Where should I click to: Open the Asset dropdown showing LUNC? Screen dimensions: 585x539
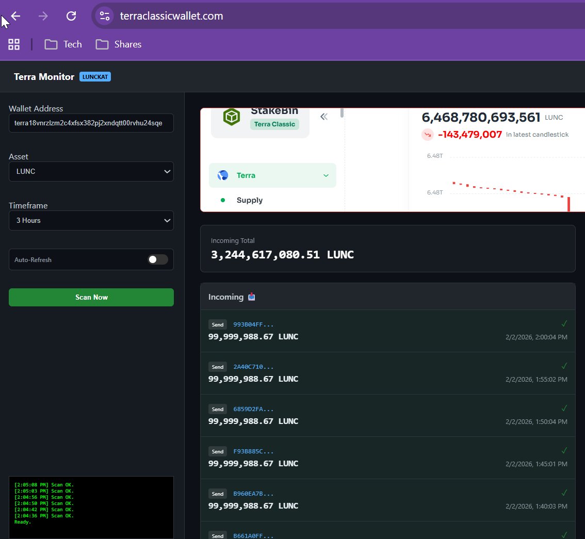91,172
